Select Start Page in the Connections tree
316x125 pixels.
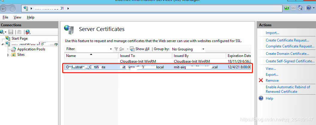coord(19,38)
